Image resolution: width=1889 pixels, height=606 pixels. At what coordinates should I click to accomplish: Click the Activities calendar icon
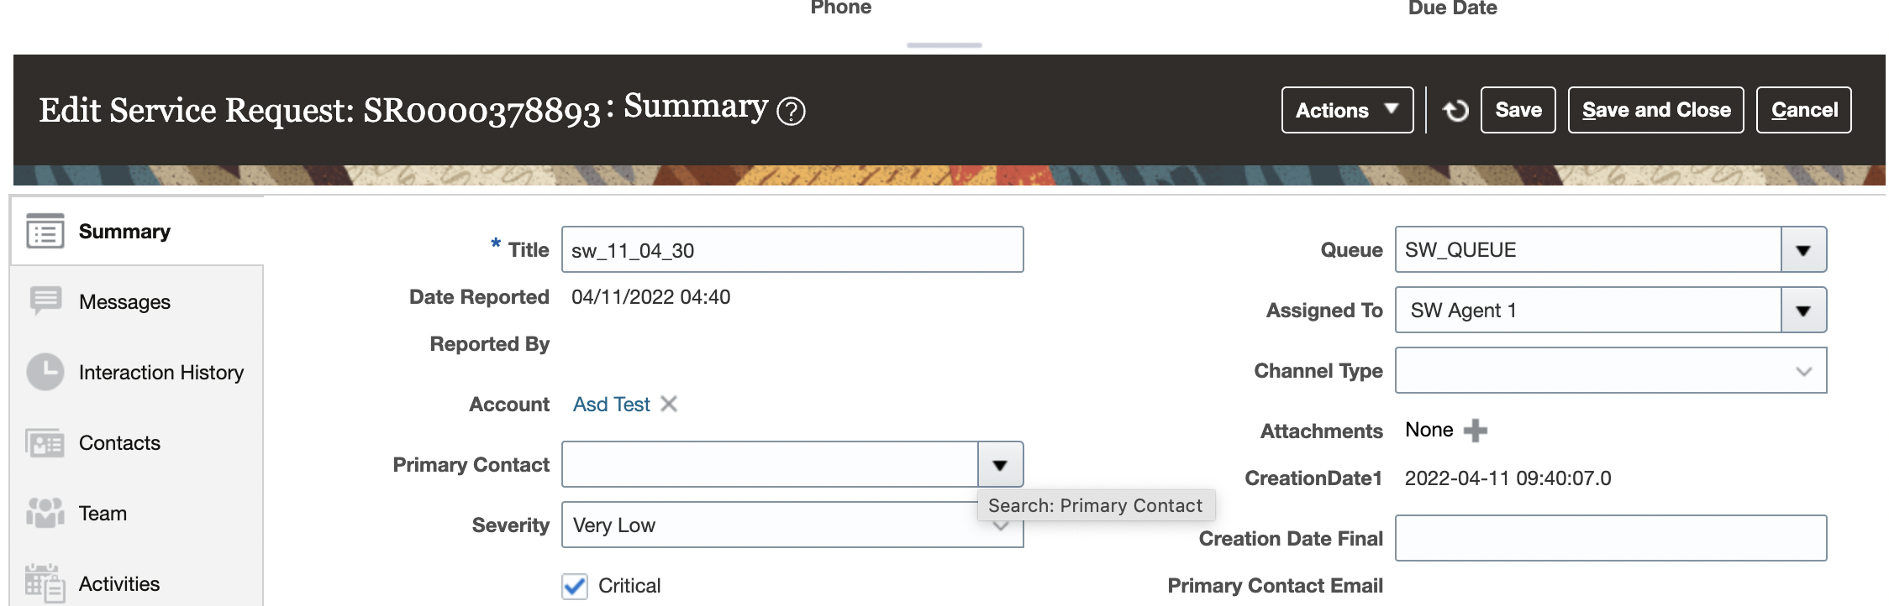point(45,583)
